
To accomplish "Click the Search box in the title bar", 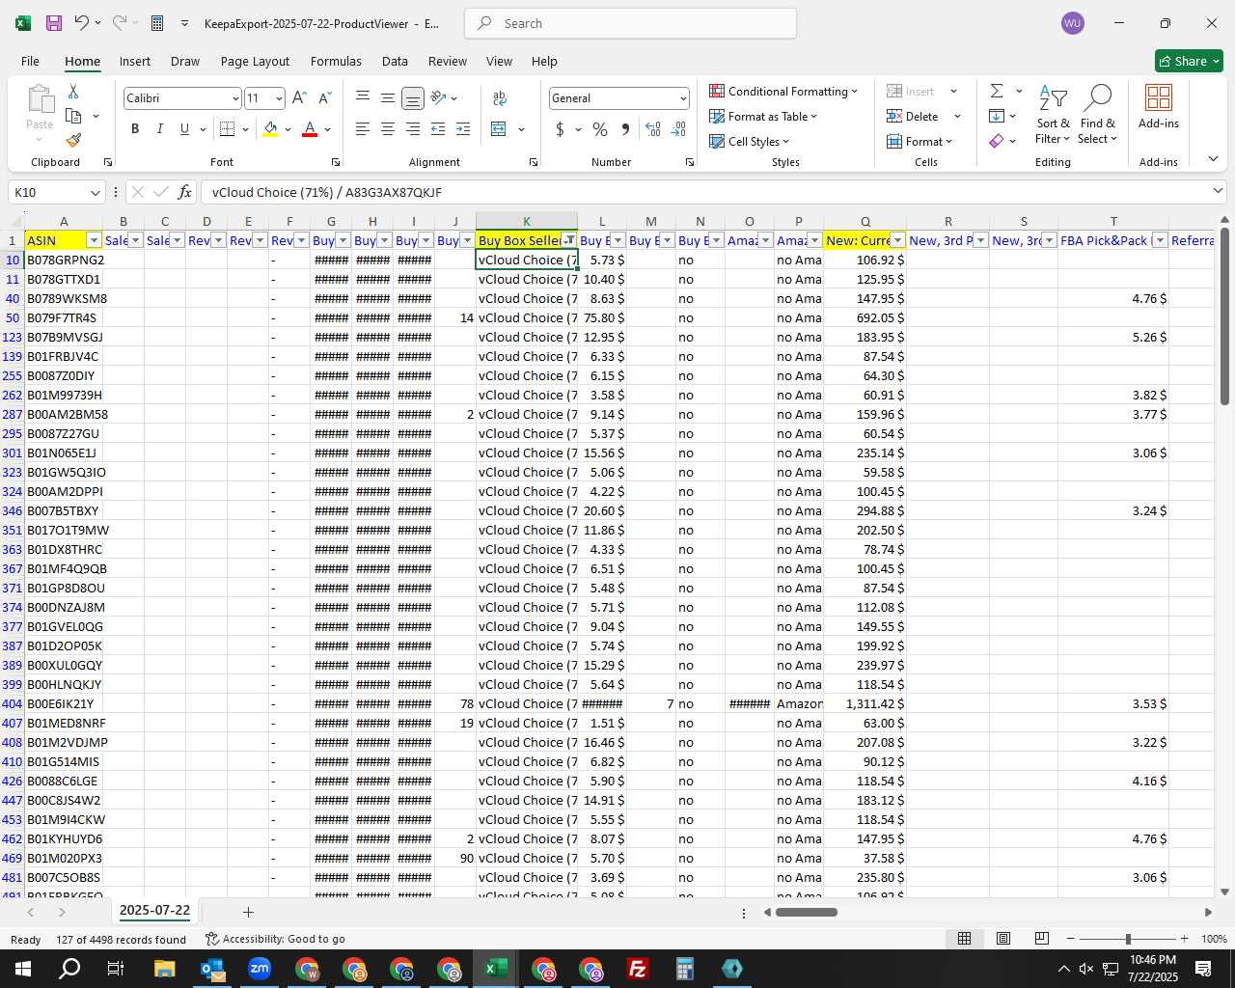I will (x=630, y=23).
